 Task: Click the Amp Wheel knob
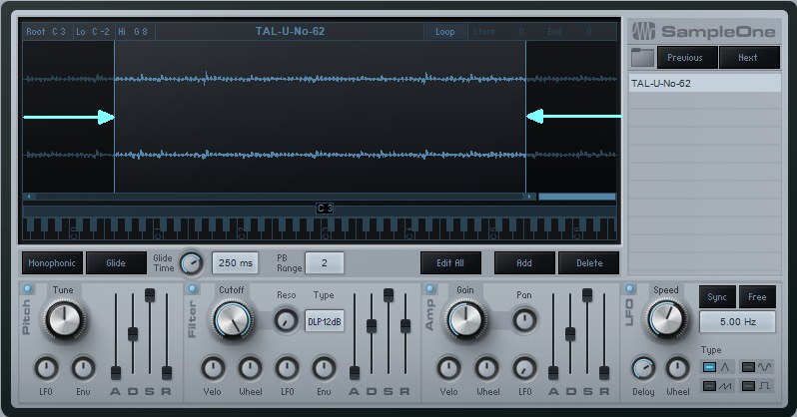click(487, 368)
